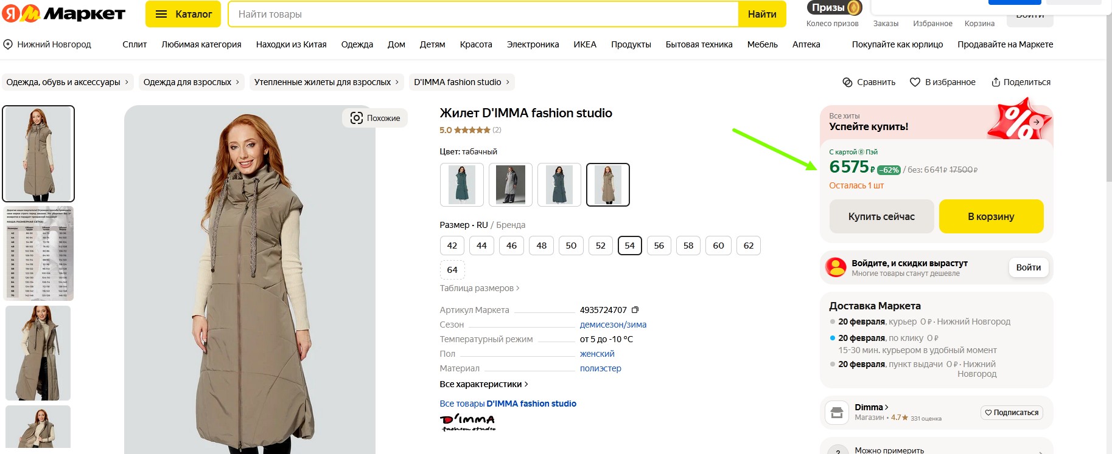Add item to favorites with heart icon

coord(915,82)
